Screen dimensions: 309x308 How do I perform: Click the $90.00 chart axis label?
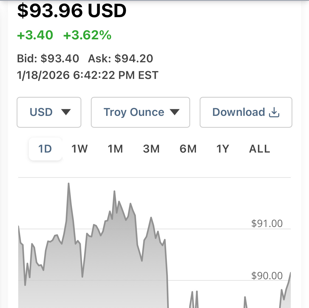pyautogui.click(x=267, y=276)
